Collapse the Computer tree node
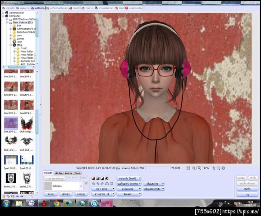This screenshot has width=261, height=216. [x=3, y=16]
